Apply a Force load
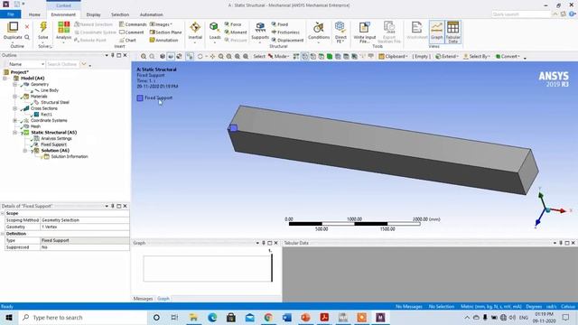The width and height of the screenshot is (578, 325). pos(233,24)
